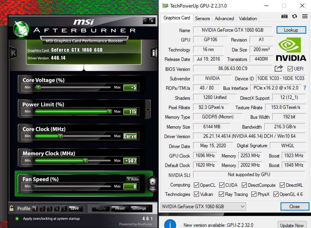The height and width of the screenshot is (228, 311).
Task: Open the GPU selection dropdown in GPU-Z
Action: (203, 206)
